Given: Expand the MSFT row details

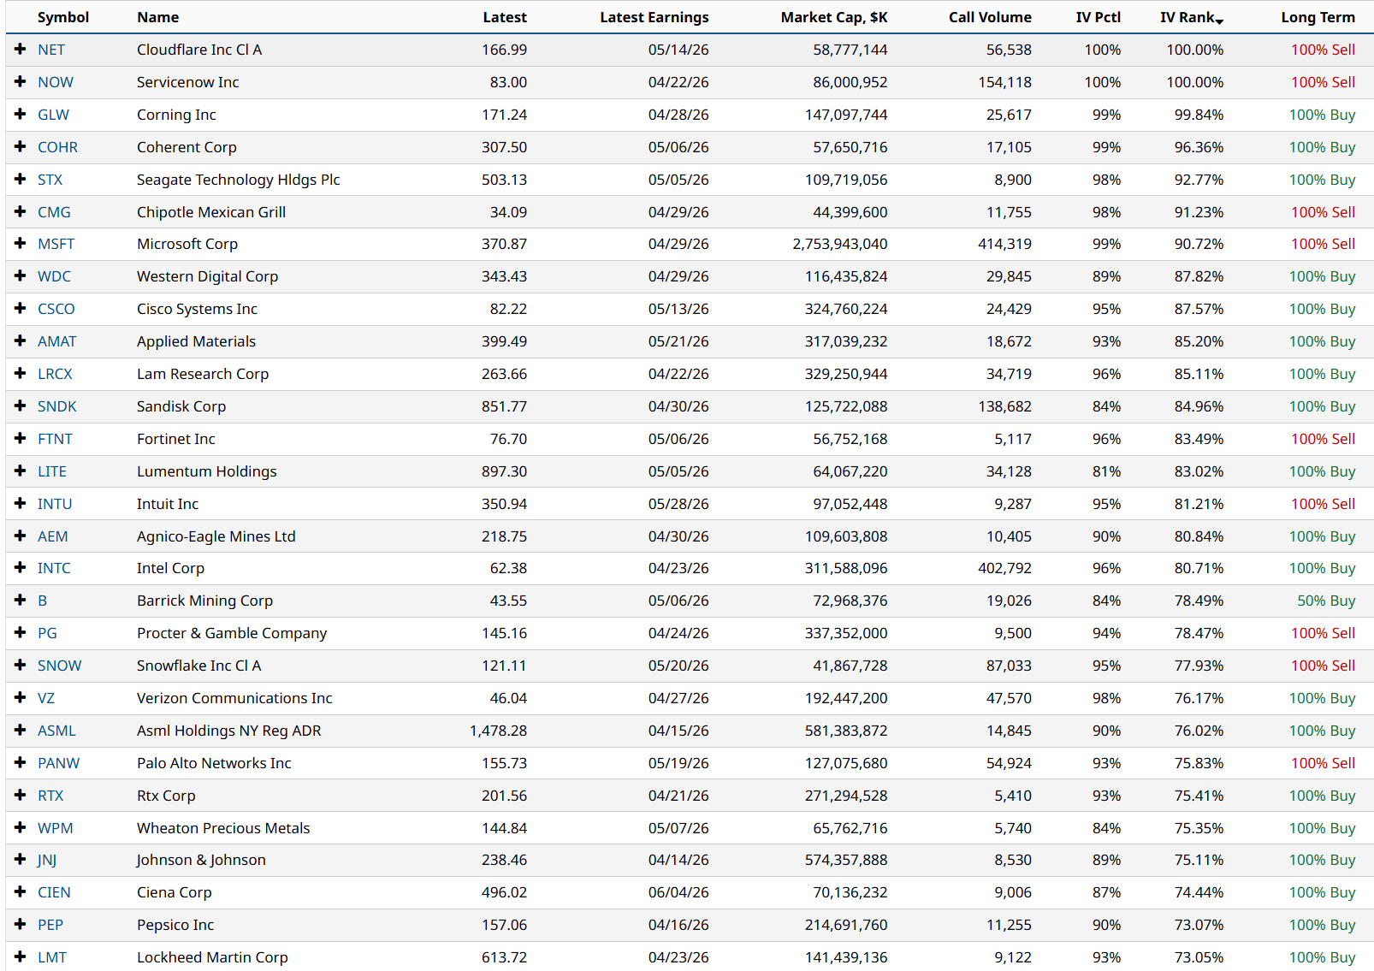Looking at the screenshot, I should click(x=20, y=244).
